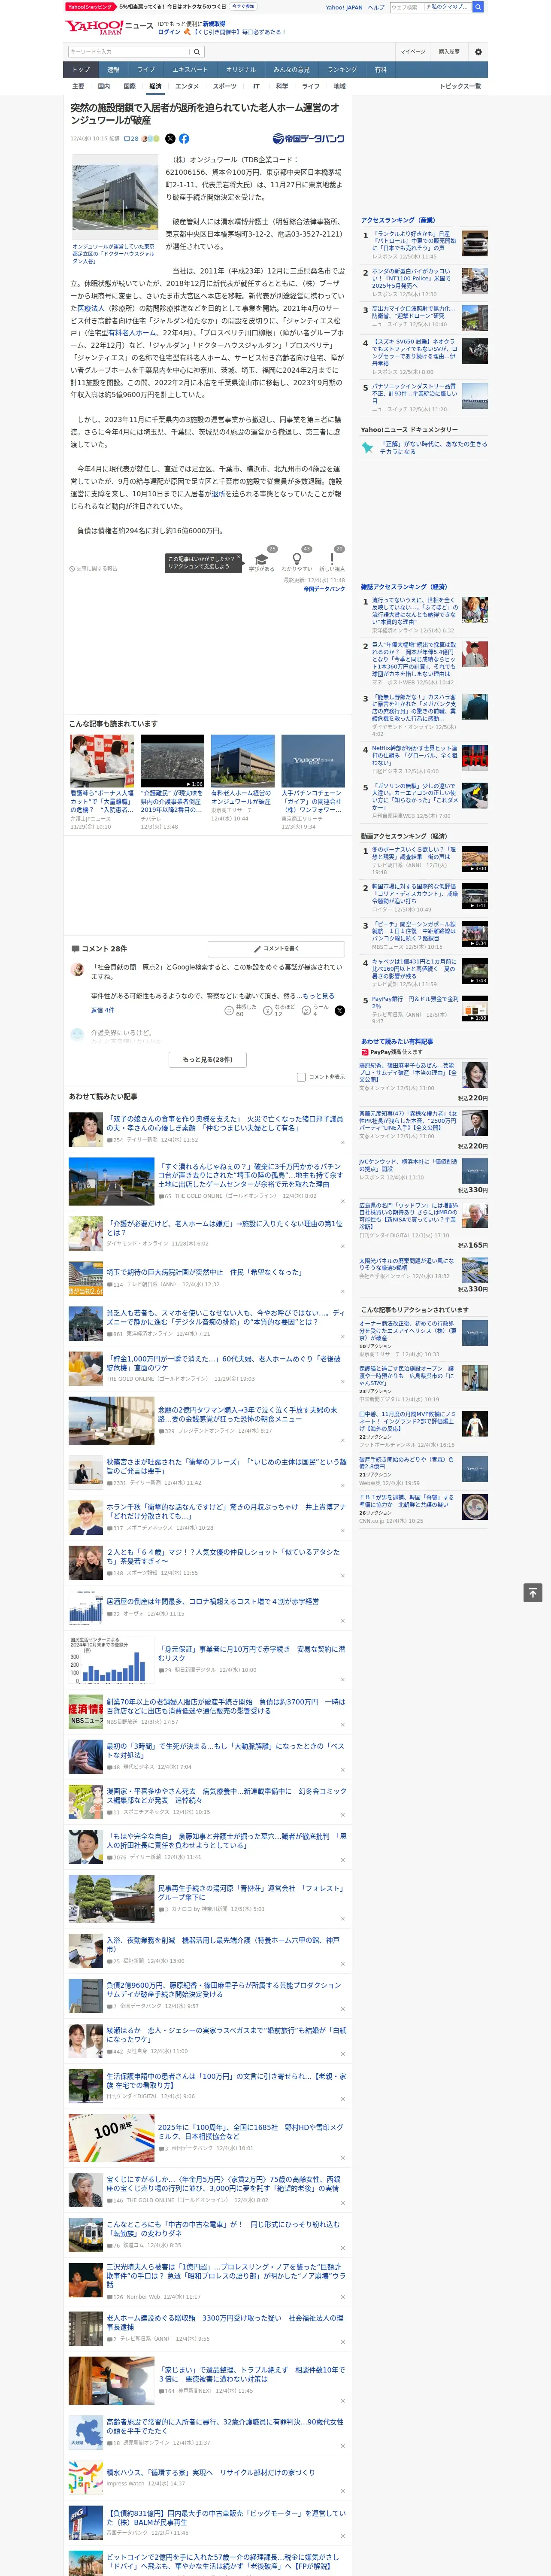Click the 記事に関する報告 report icon link

94,569
